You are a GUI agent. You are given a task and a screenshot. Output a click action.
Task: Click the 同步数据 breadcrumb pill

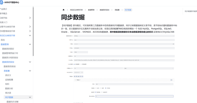[128, 10]
